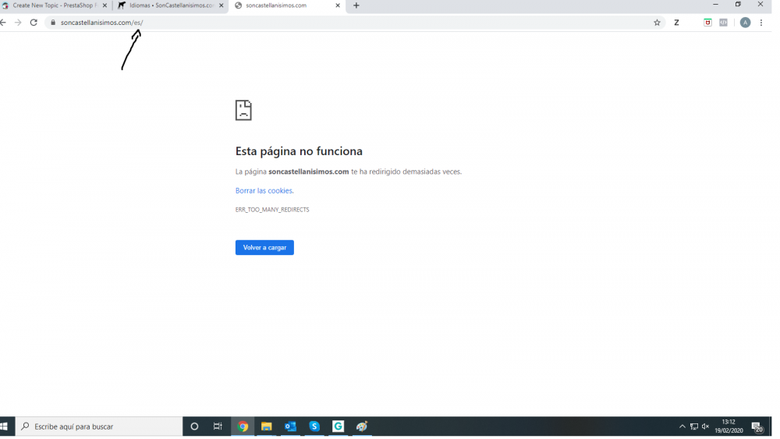Open network status tray icon
This screenshot has height=439, width=780.
point(694,427)
